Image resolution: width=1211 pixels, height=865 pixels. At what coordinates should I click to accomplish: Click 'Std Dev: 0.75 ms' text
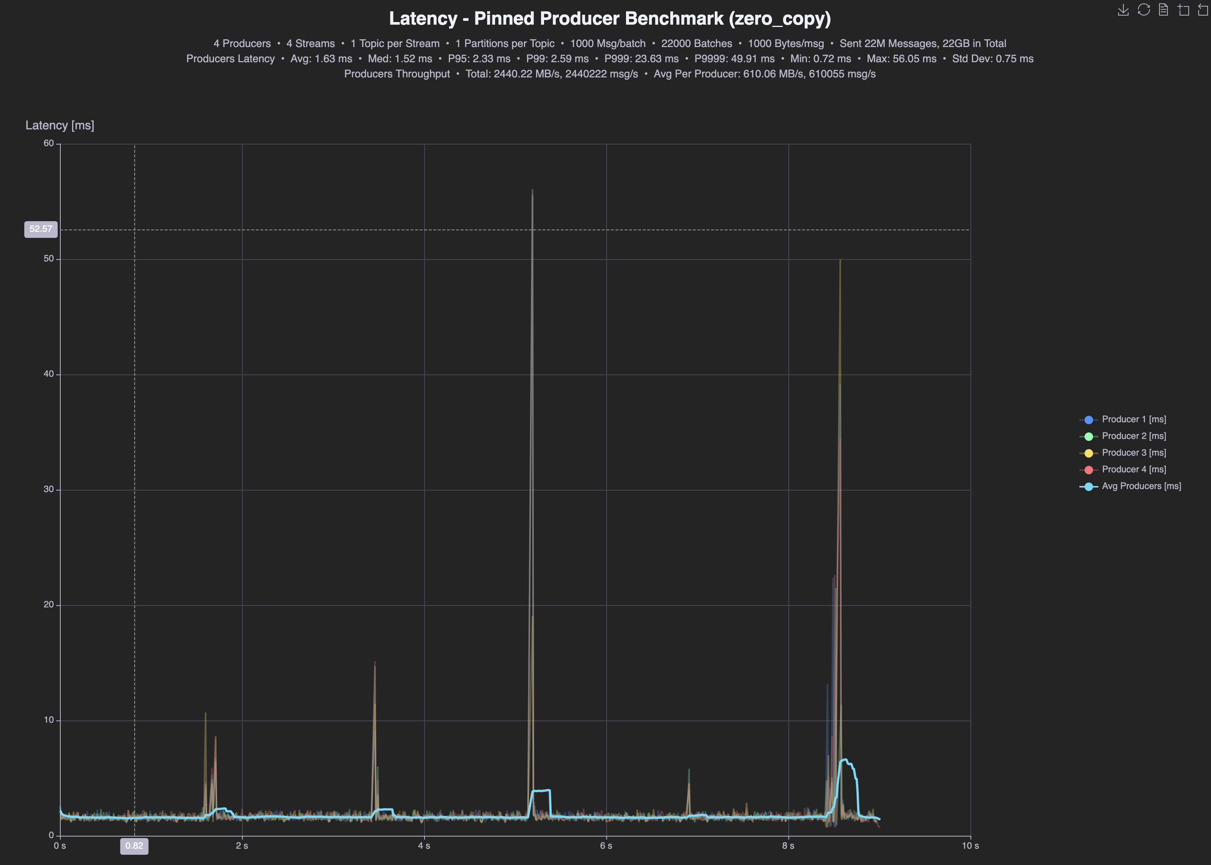[x=992, y=58]
